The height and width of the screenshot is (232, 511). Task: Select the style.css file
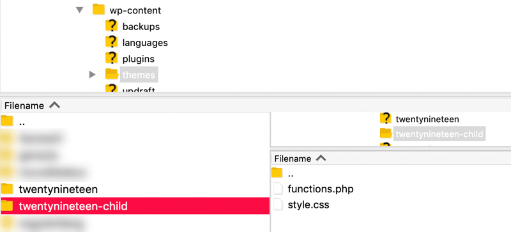point(309,205)
